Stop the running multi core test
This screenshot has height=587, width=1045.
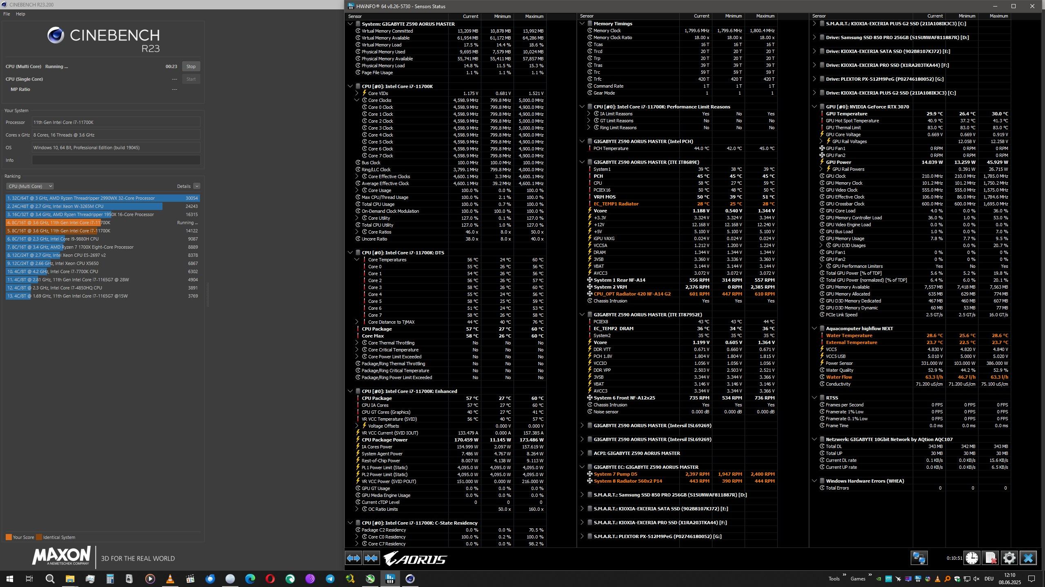tap(191, 66)
